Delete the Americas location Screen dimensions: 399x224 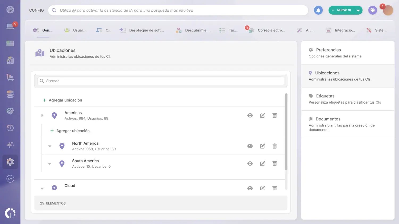[x=275, y=115]
